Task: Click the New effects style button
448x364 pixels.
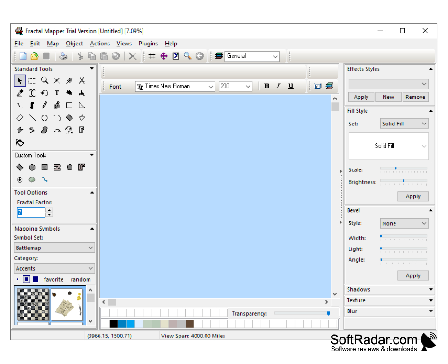Action: click(388, 97)
